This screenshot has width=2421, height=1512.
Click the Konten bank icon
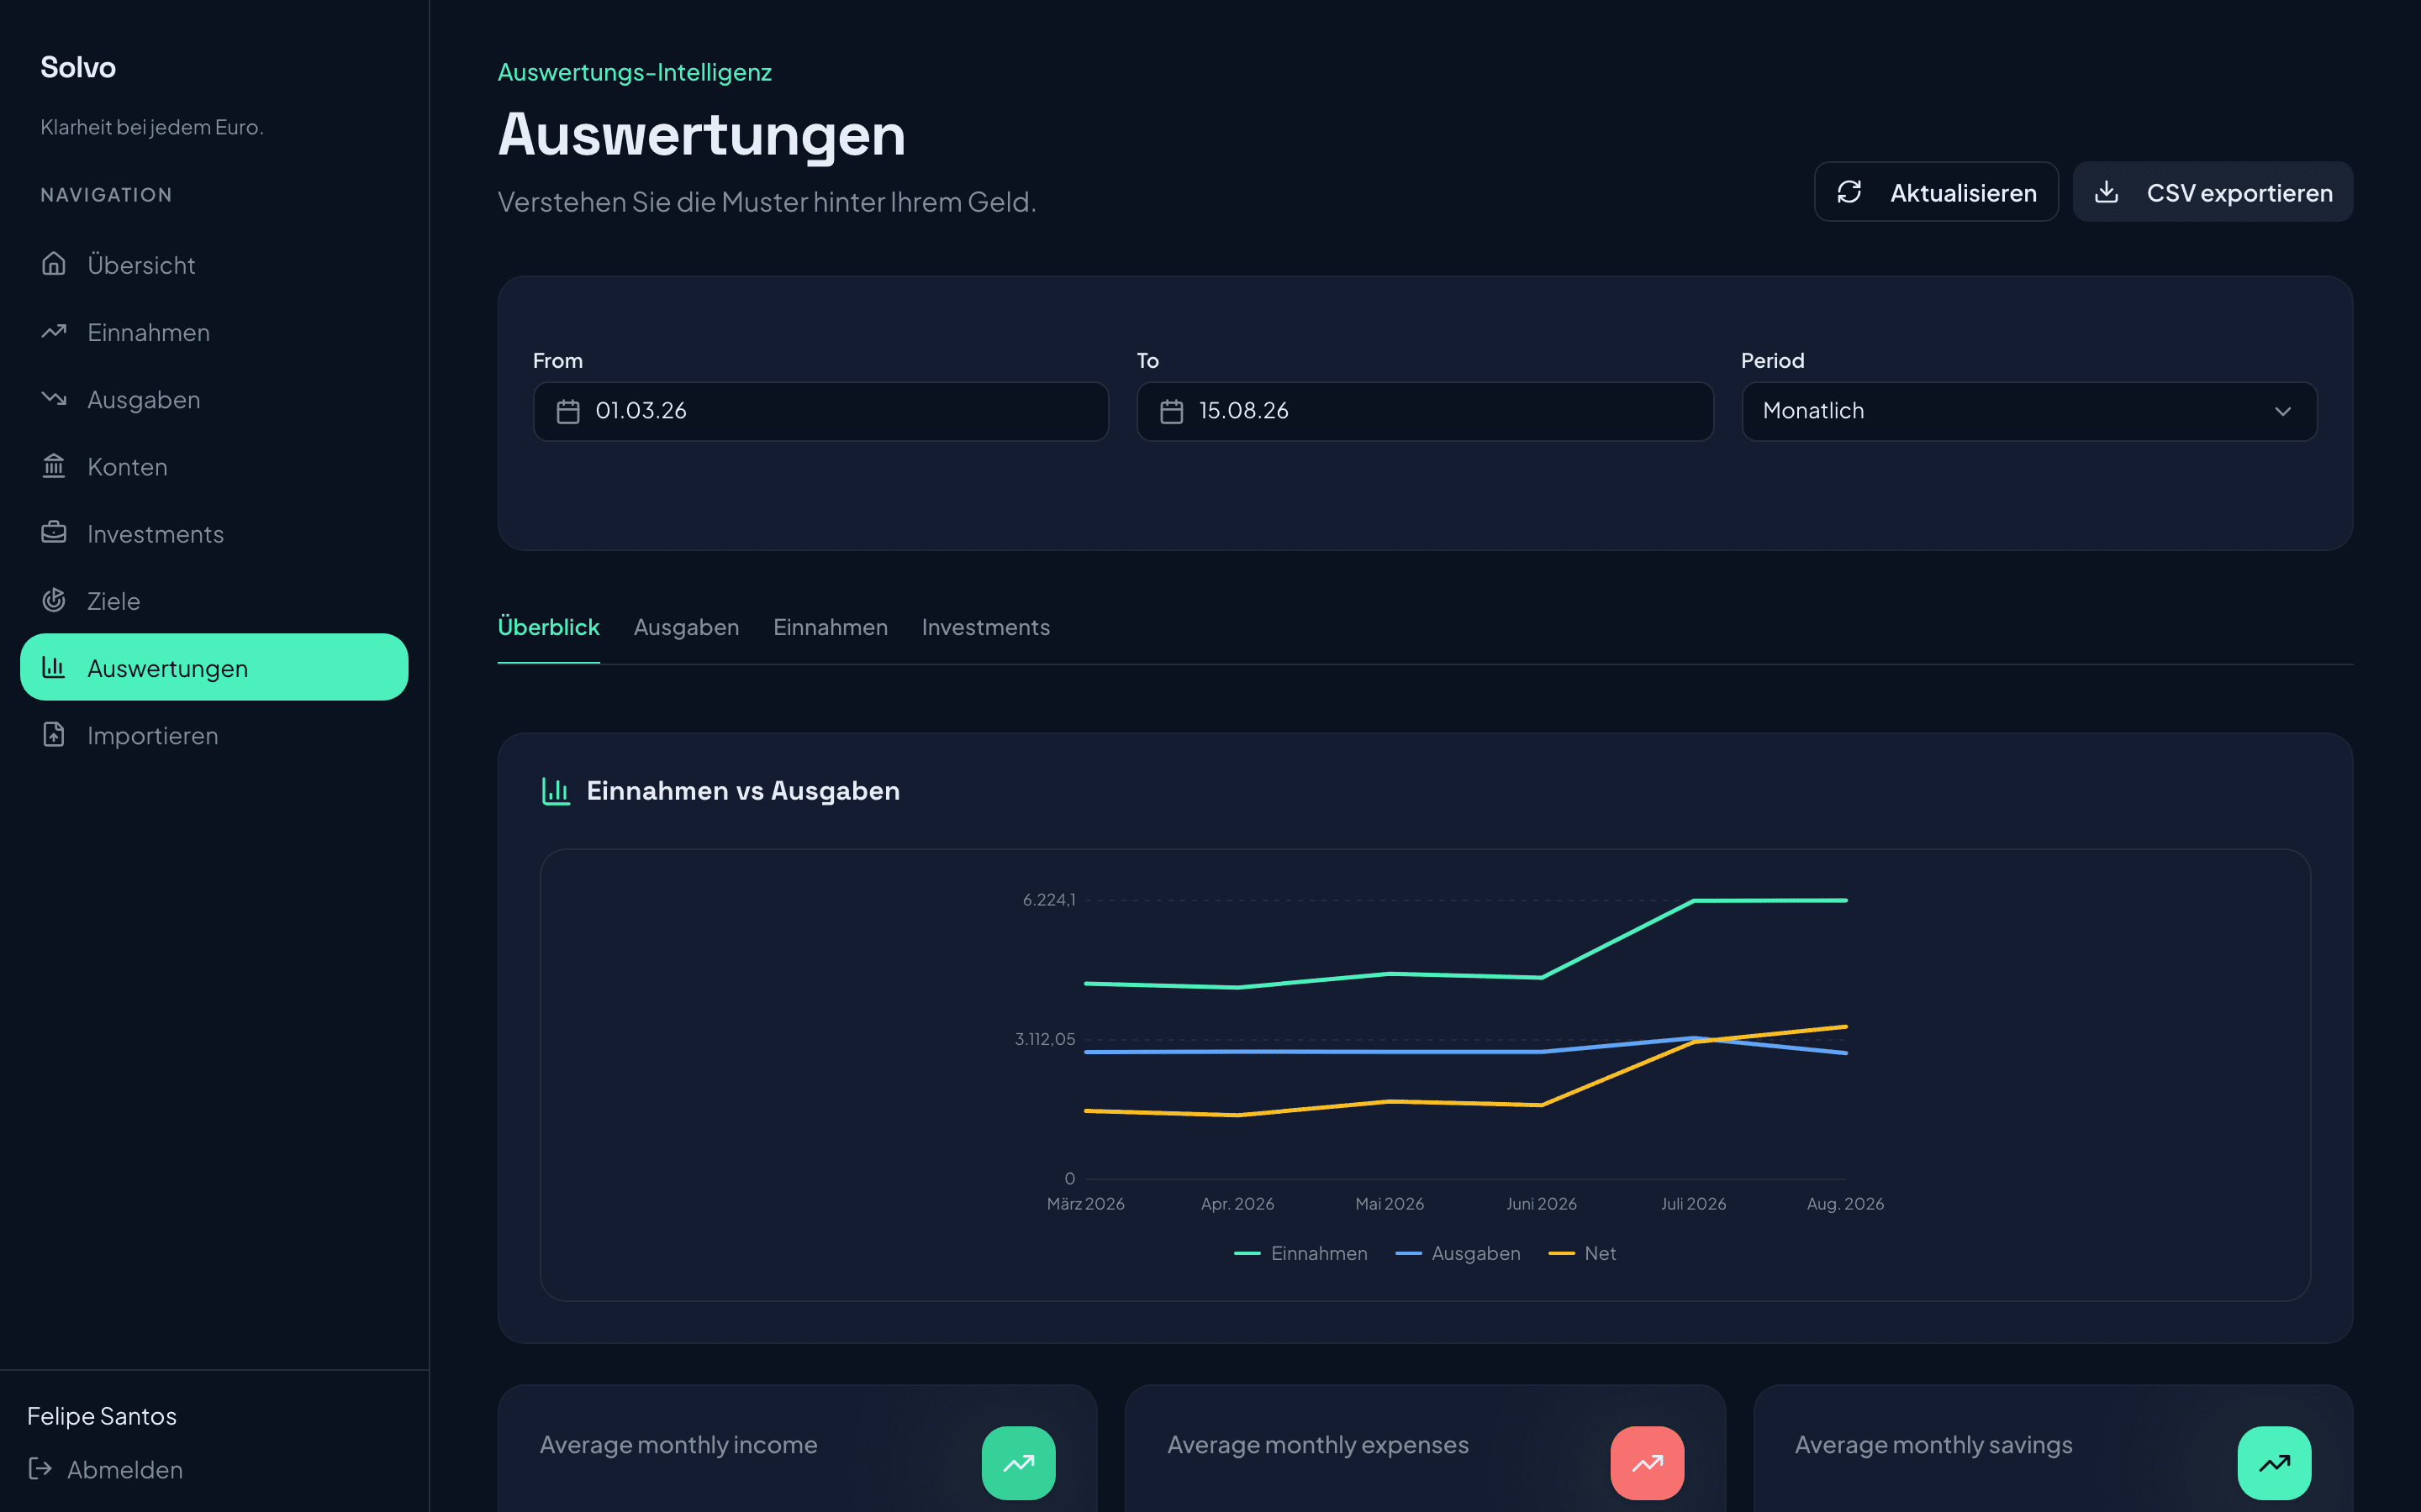coord(54,466)
